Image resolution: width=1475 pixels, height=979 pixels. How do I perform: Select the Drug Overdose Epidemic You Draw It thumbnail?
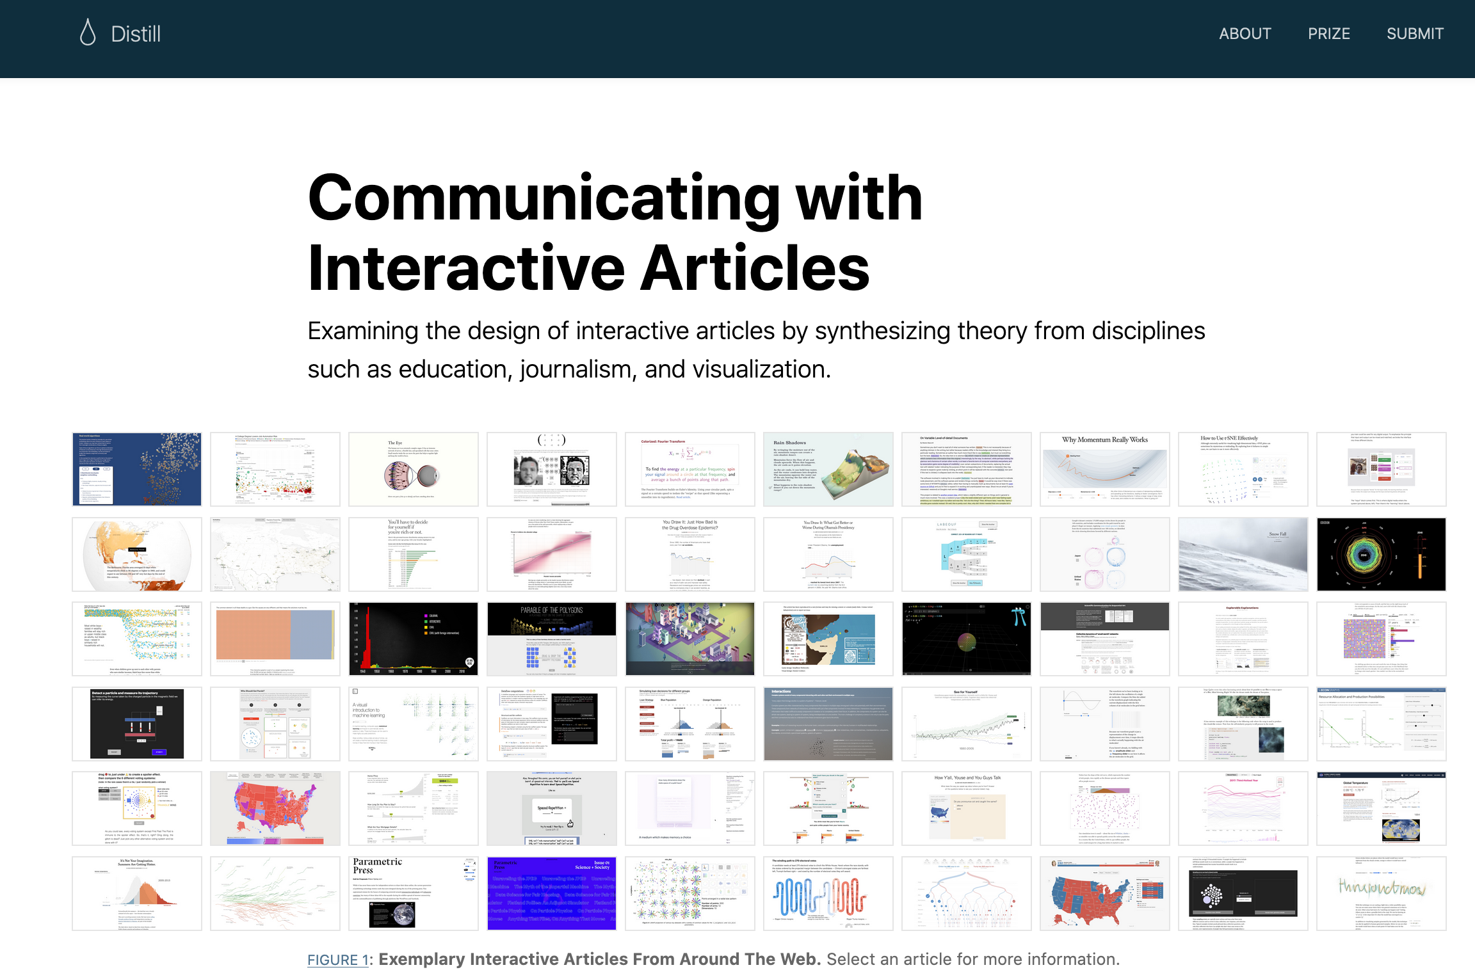point(689,554)
